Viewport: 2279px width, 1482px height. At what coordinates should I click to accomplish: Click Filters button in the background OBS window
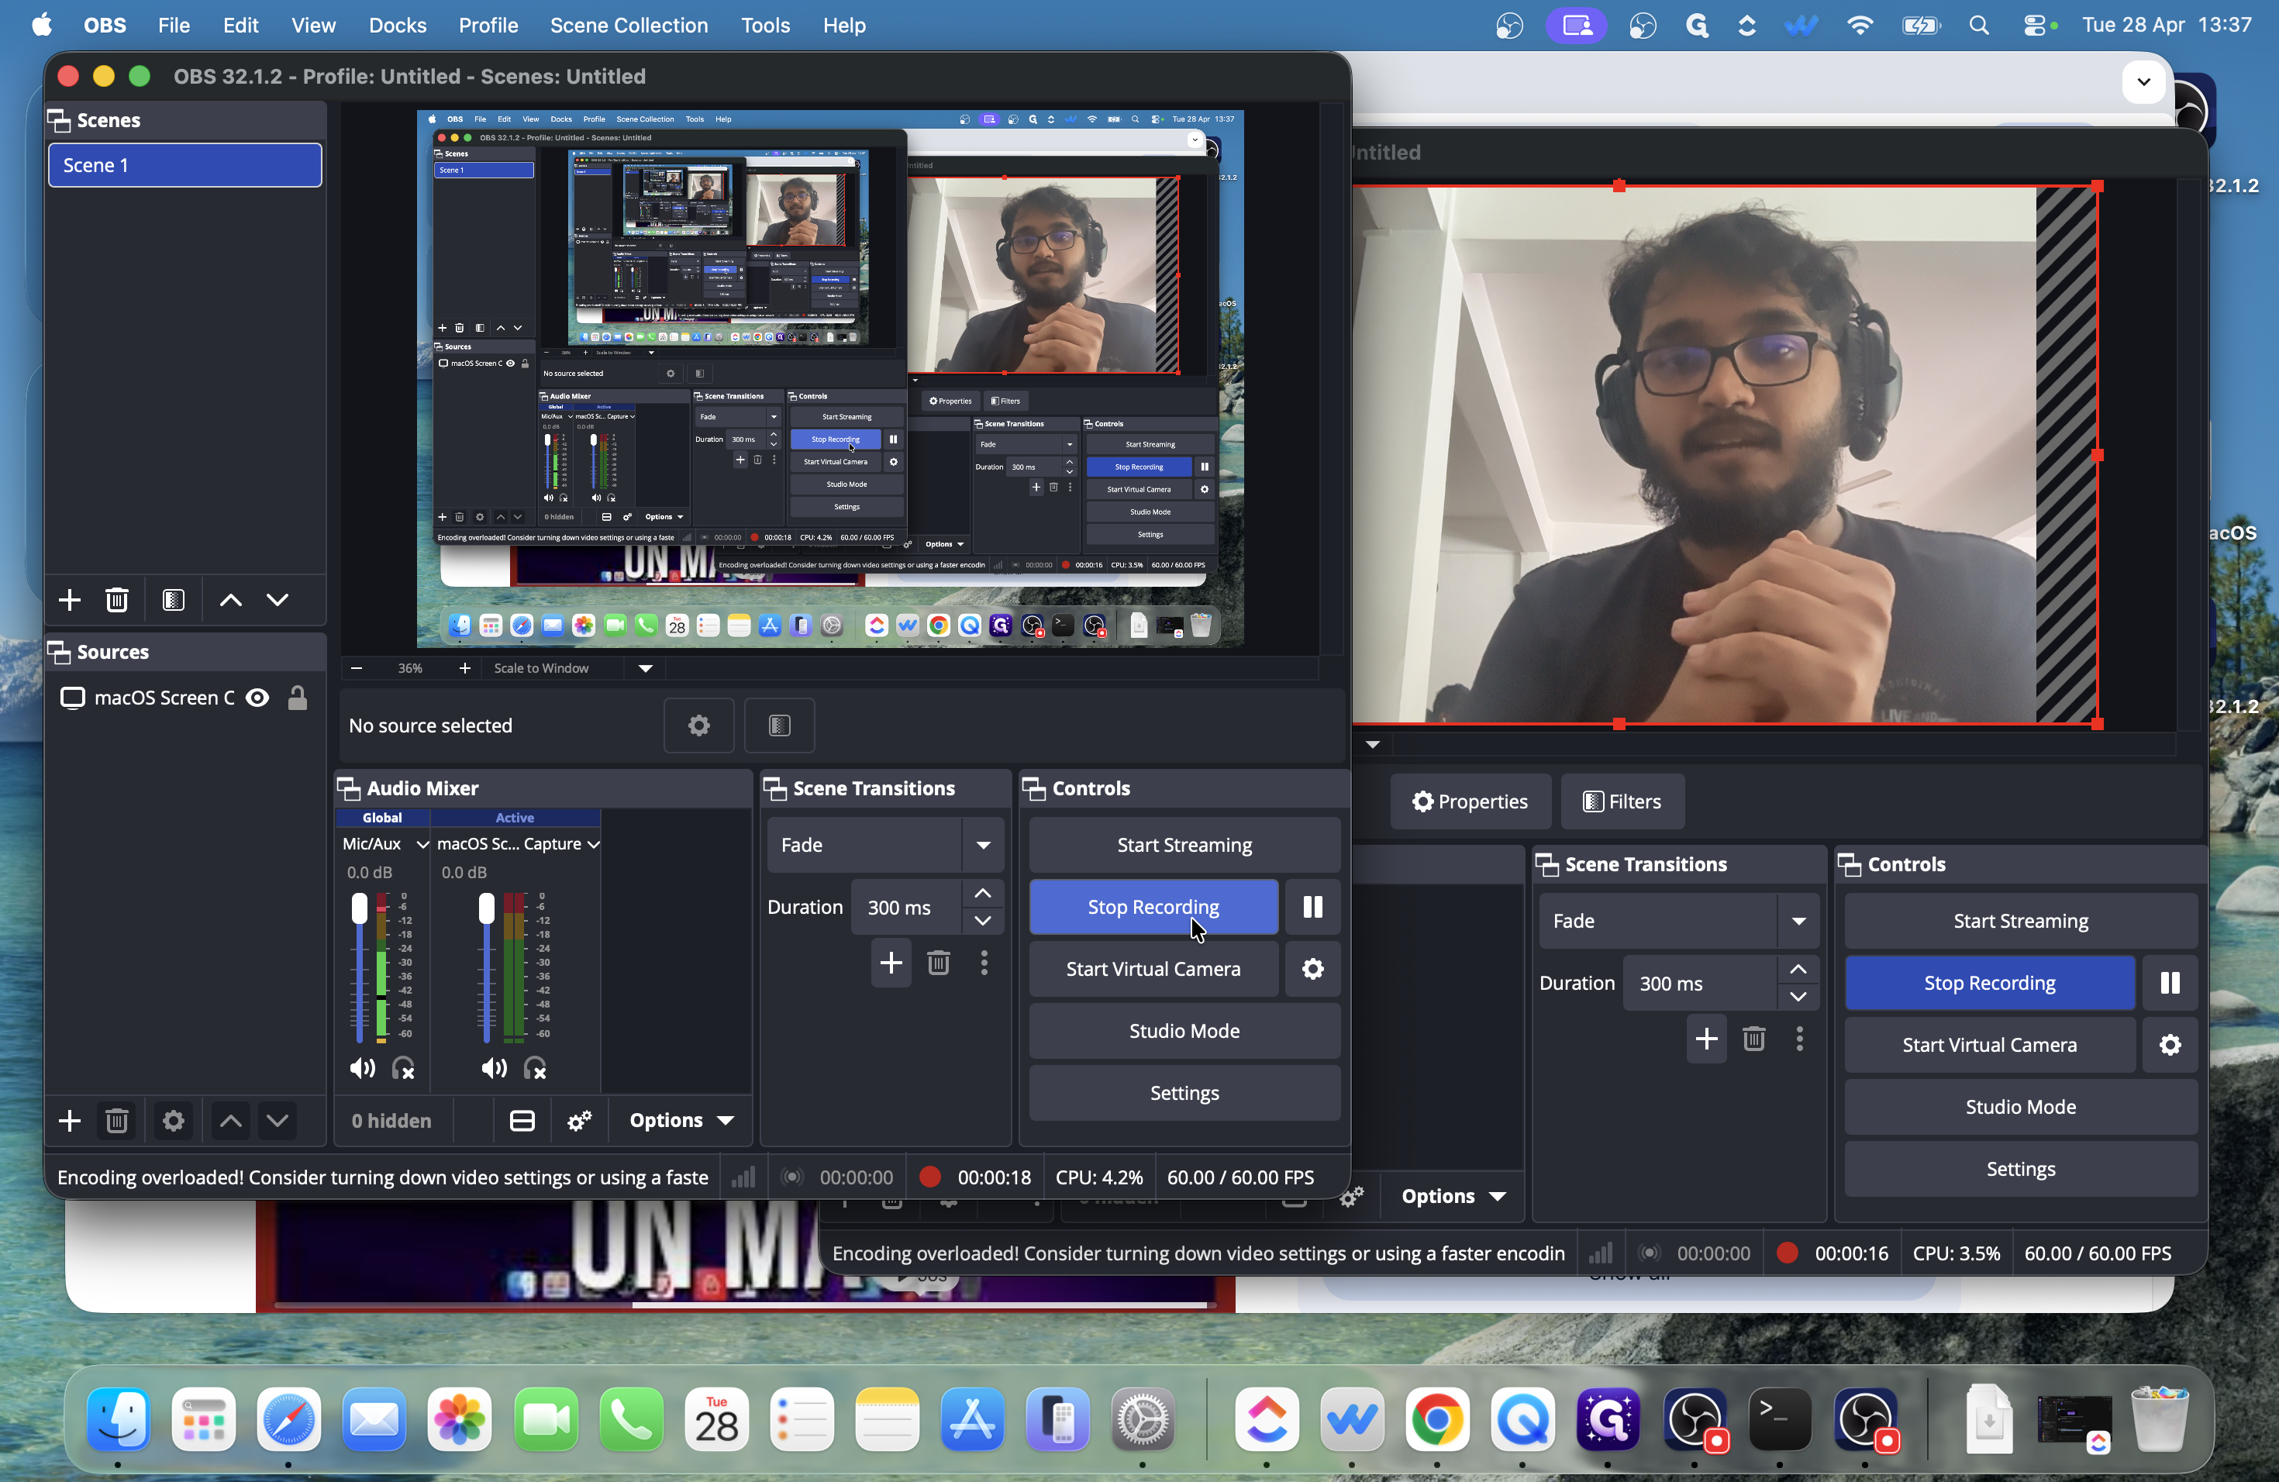coord(1623,802)
